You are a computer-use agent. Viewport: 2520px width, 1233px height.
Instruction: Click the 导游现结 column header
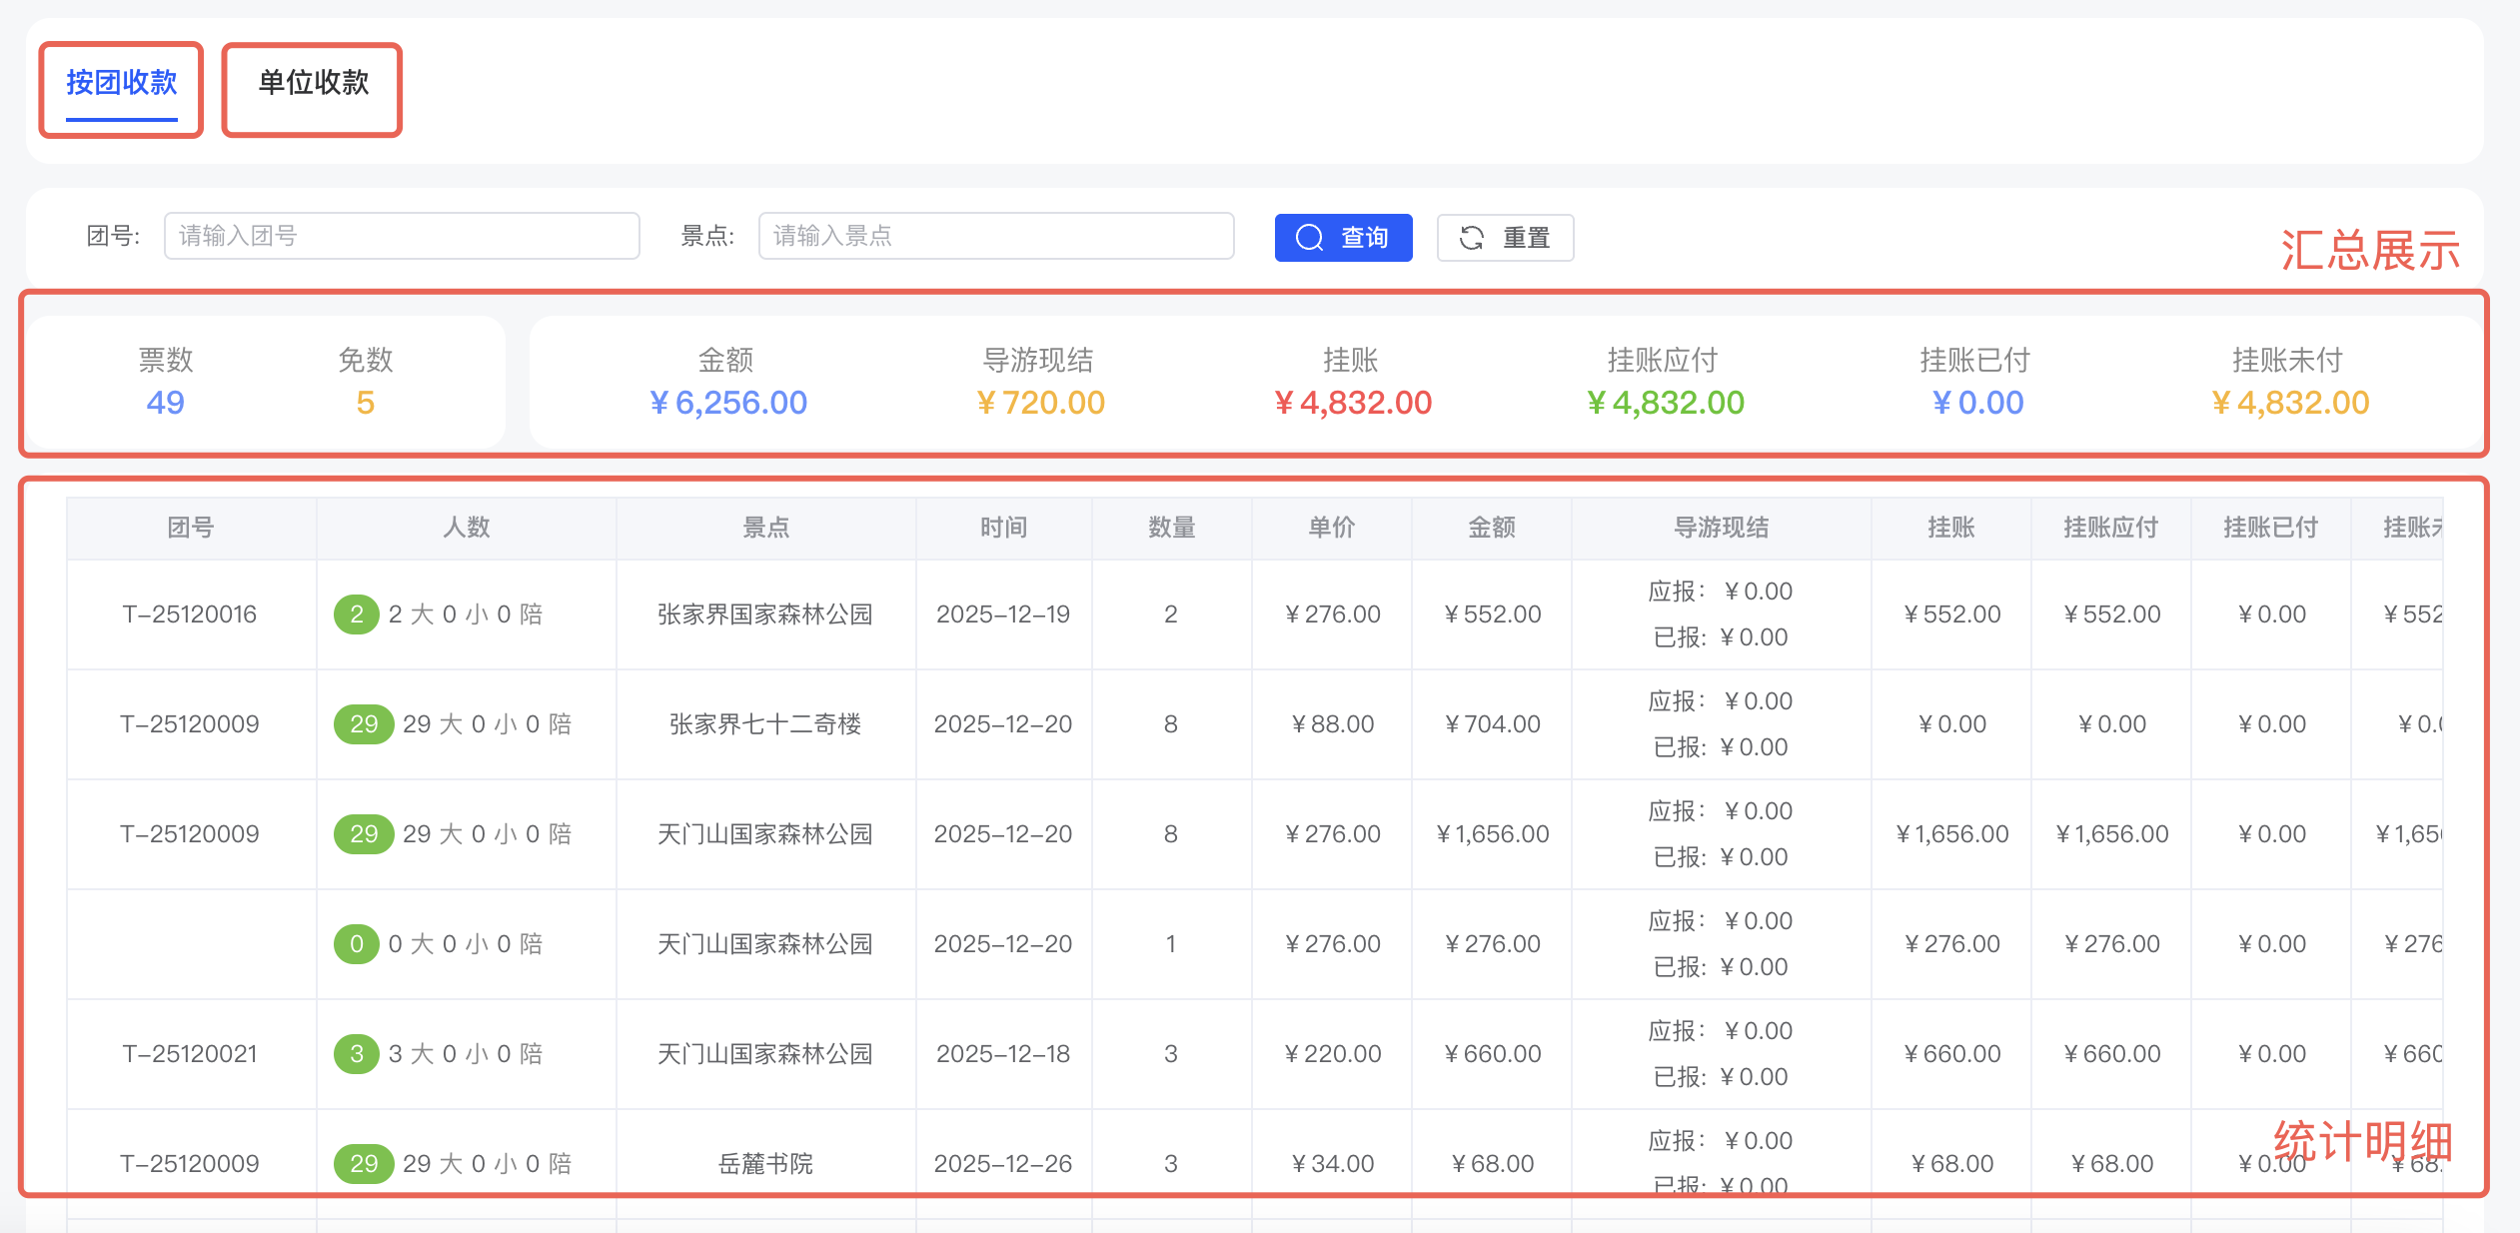[x=1720, y=528]
